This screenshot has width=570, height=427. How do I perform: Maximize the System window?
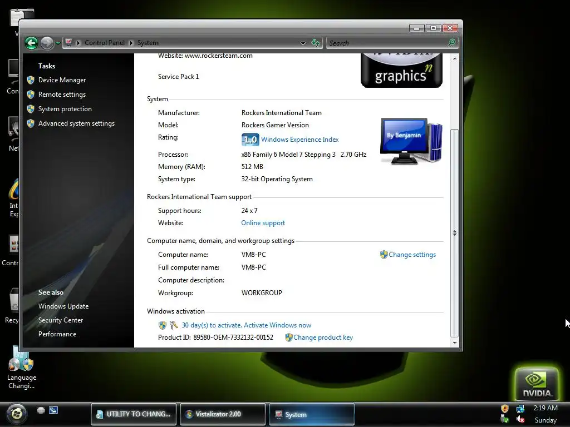433,28
